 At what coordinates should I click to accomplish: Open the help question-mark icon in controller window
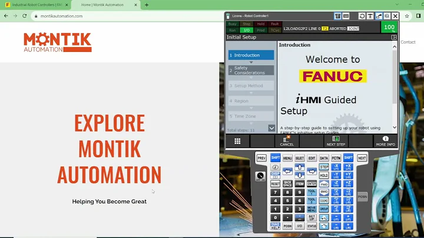(x=387, y=16)
